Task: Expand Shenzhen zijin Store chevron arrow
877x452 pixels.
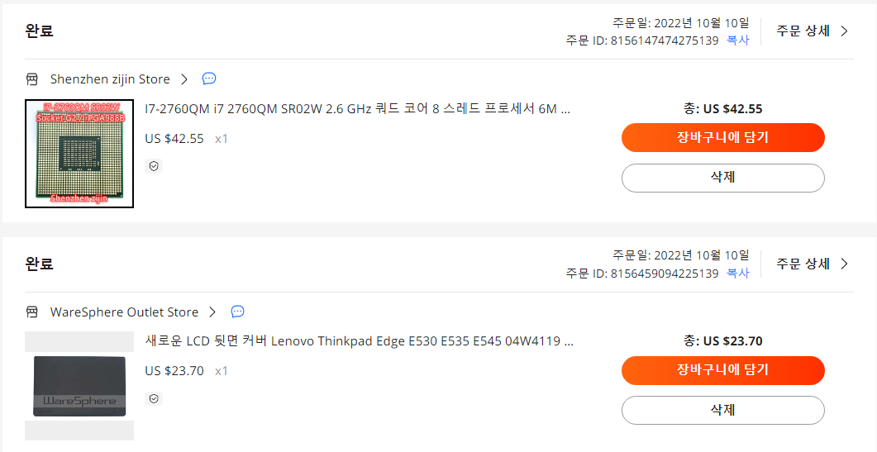Action: coord(184,79)
